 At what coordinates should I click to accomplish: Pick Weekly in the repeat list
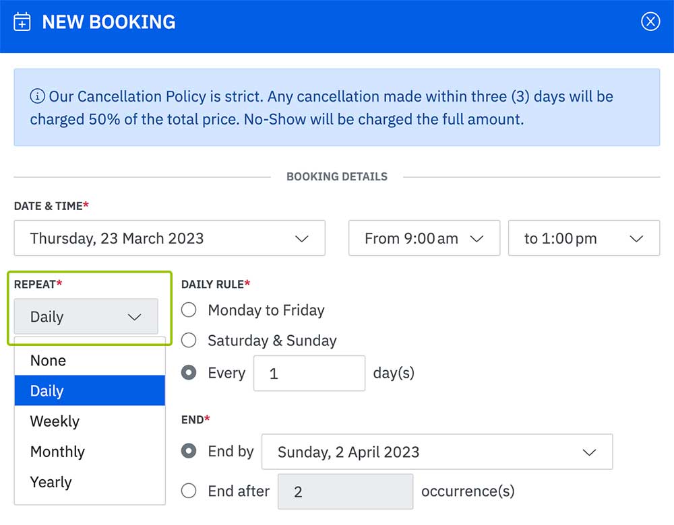pyautogui.click(x=90, y=421)
